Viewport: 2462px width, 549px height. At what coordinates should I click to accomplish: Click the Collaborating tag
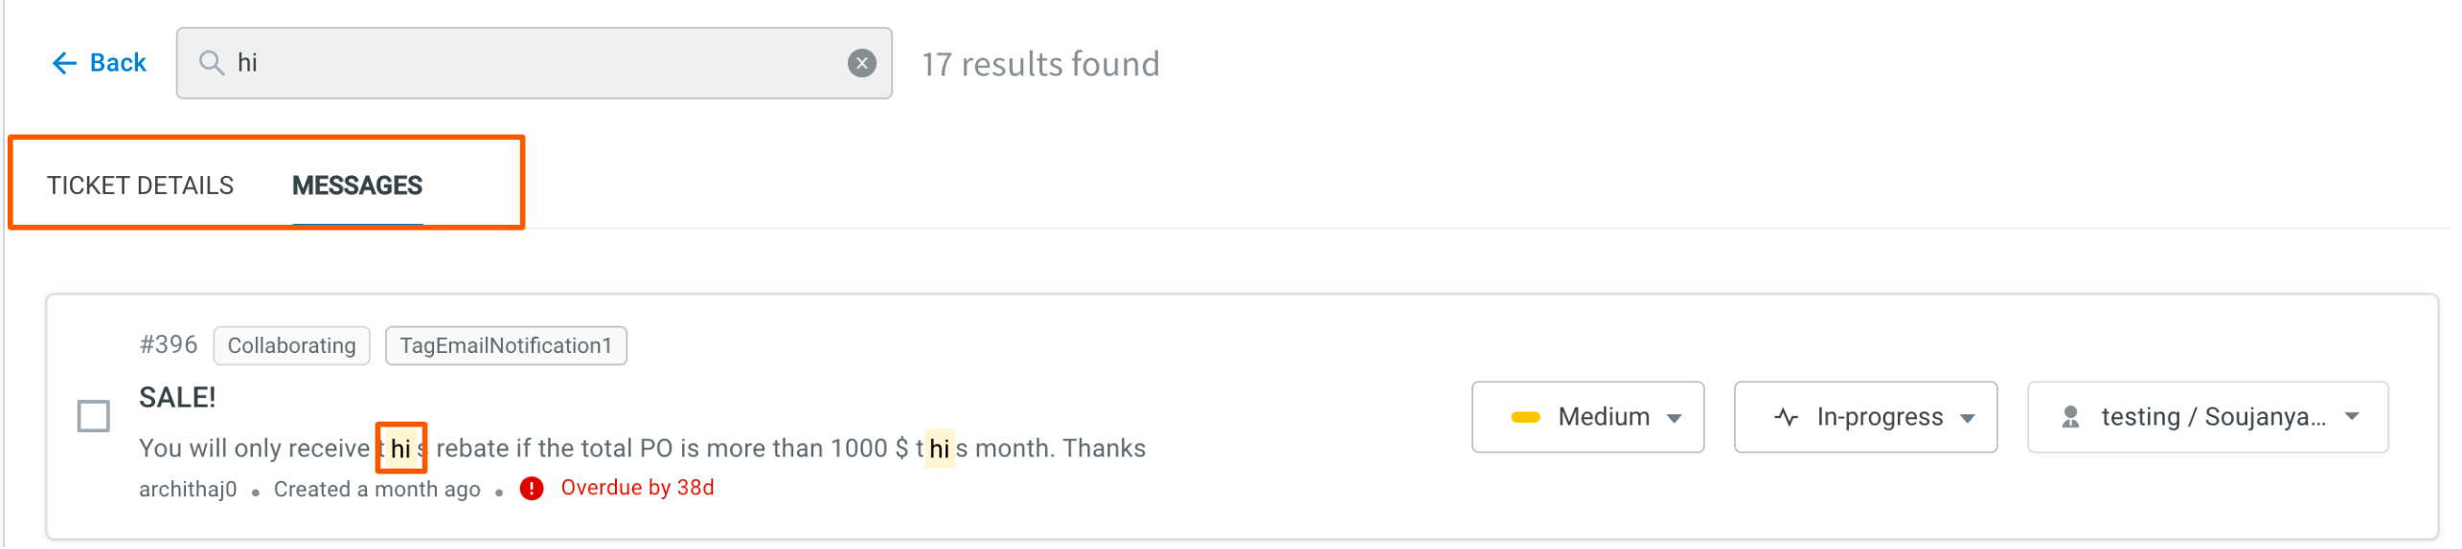click(291, 346)
